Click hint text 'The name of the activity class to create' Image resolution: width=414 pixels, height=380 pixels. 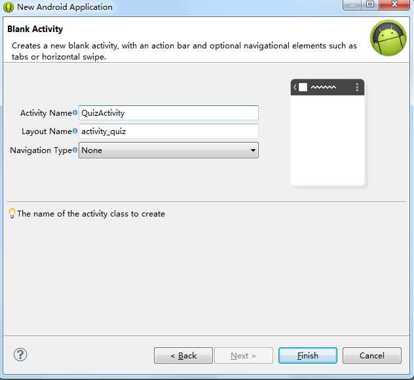pyautogui.click(x=91, y=214)
